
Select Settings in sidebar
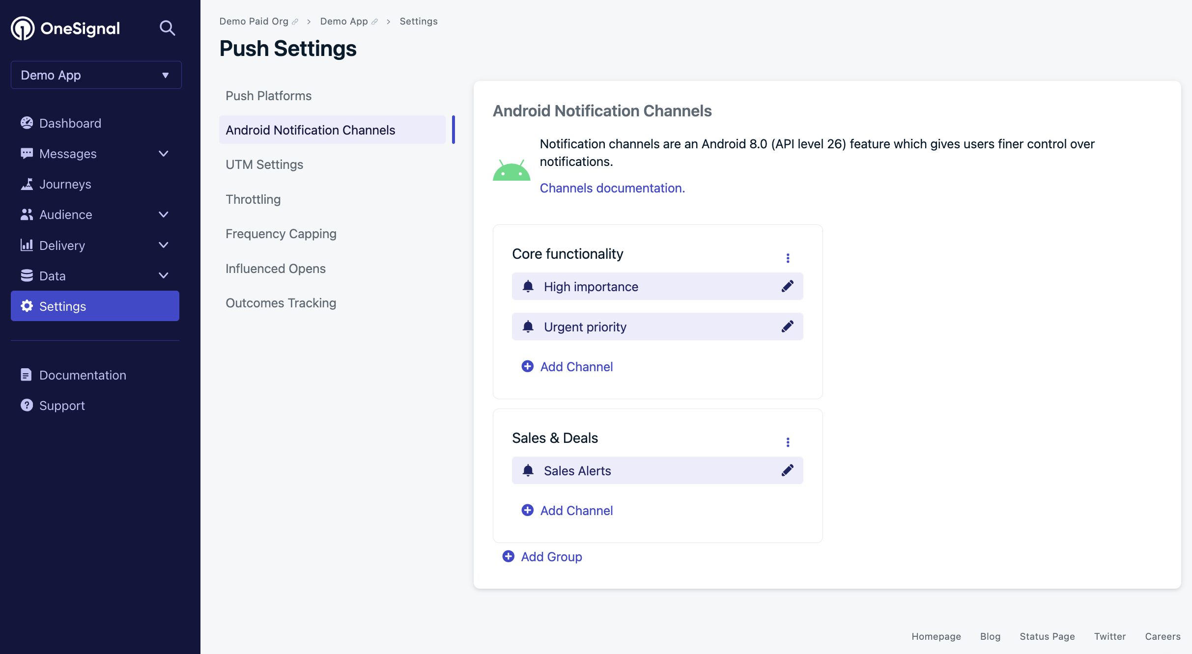coord(95,306)
